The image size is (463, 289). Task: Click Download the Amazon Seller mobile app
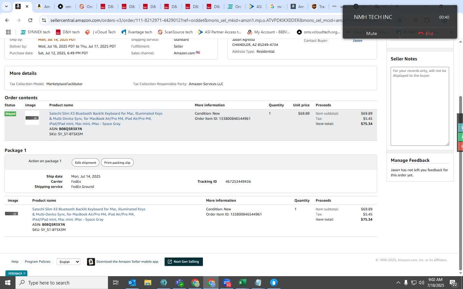tap(127, 262)
